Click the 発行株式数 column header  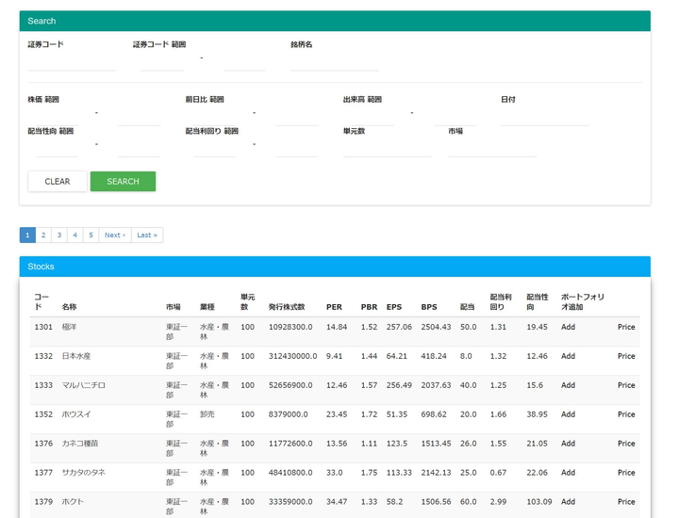point(287,307)
